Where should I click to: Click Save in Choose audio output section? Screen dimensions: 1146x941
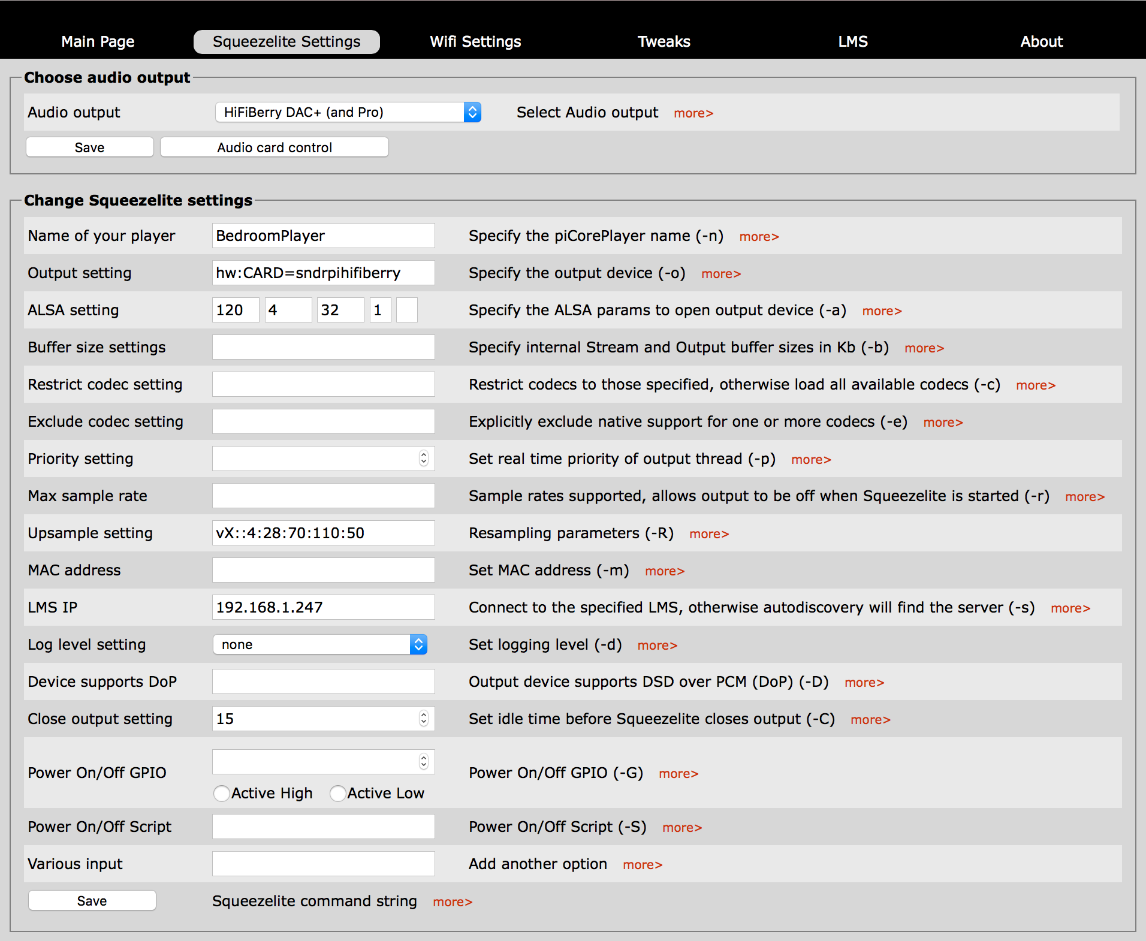coord(90,147)
